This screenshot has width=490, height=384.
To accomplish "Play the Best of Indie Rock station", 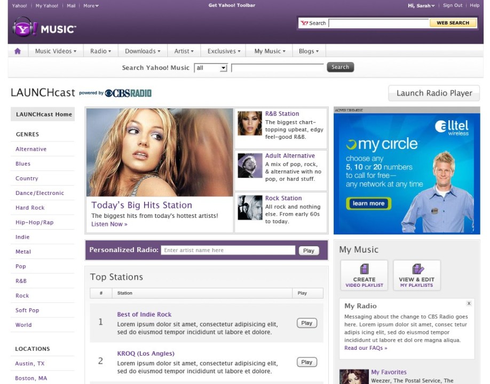I will pyautogui.click(x=306, y=323).
